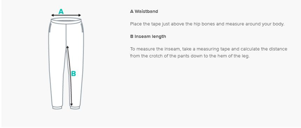Click the "To measure the inseam" line

tap(209, 49)
